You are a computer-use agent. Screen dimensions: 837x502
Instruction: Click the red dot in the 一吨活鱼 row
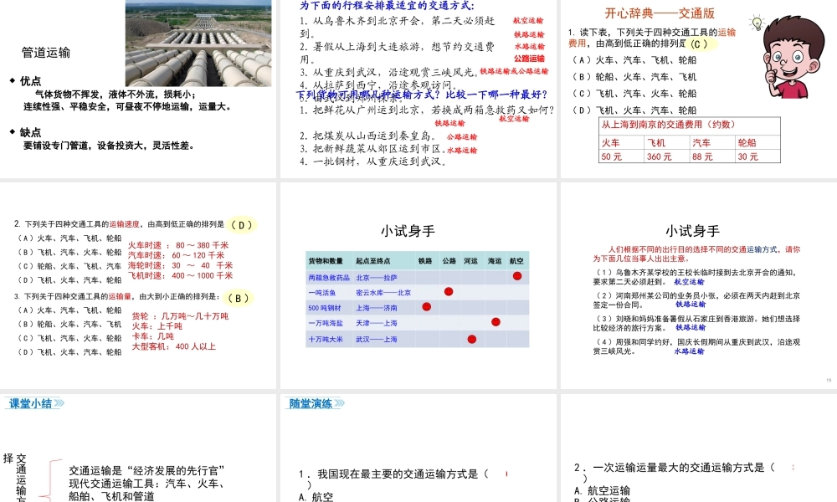449,292
